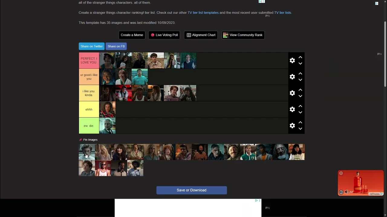Move the 'ehhh' tier row down
387x217 pixels.
click(x=300, y=112)
